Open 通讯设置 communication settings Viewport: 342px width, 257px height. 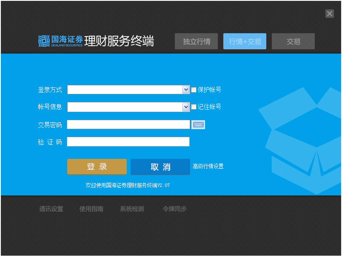(x=51, y=209)
